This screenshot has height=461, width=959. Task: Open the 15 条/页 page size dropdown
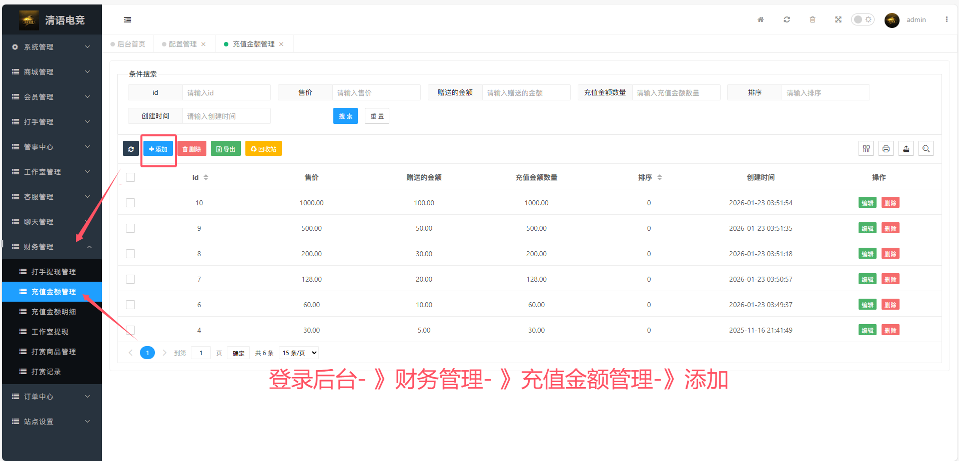point(299,353)
